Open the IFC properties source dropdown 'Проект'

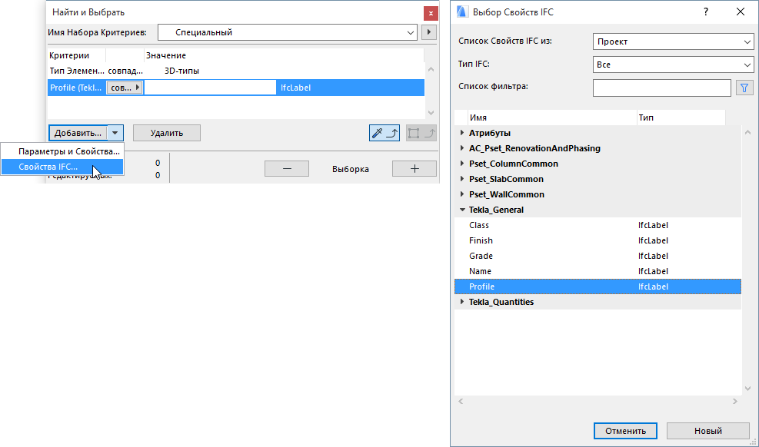tap(674, 41)
